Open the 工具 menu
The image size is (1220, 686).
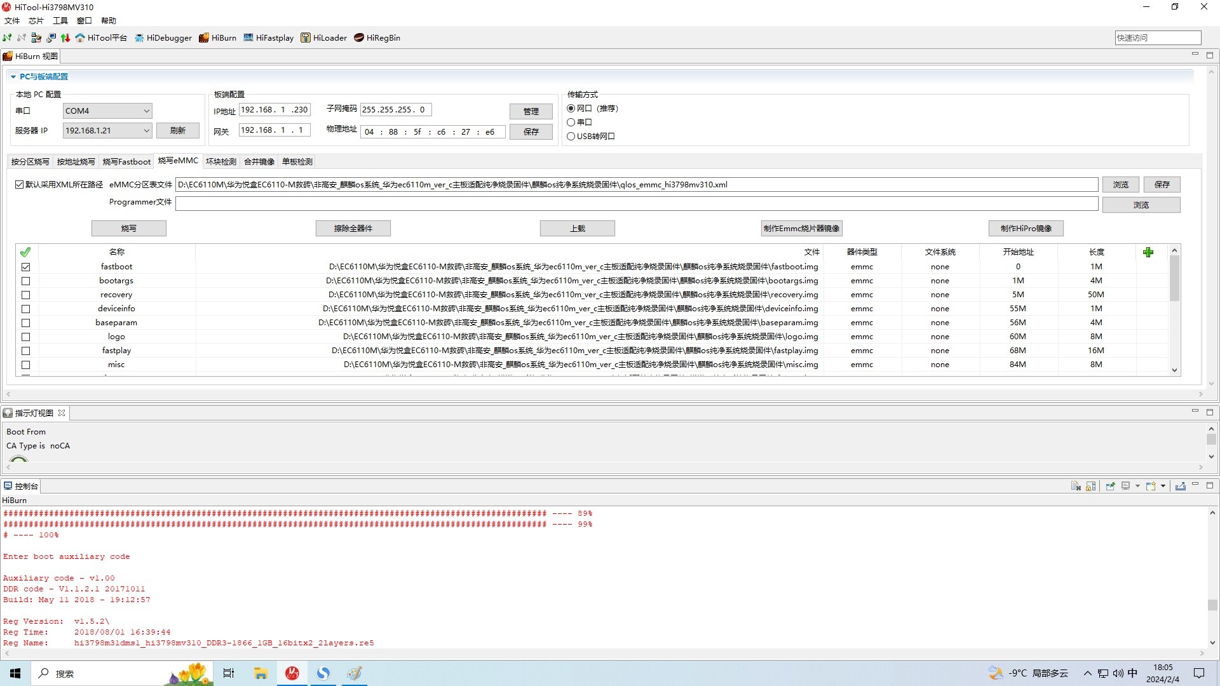[x=60, y=20]
